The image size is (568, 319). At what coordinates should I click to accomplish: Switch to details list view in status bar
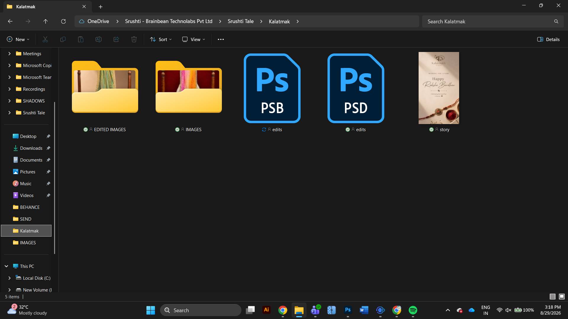click(x=552, y=296)
